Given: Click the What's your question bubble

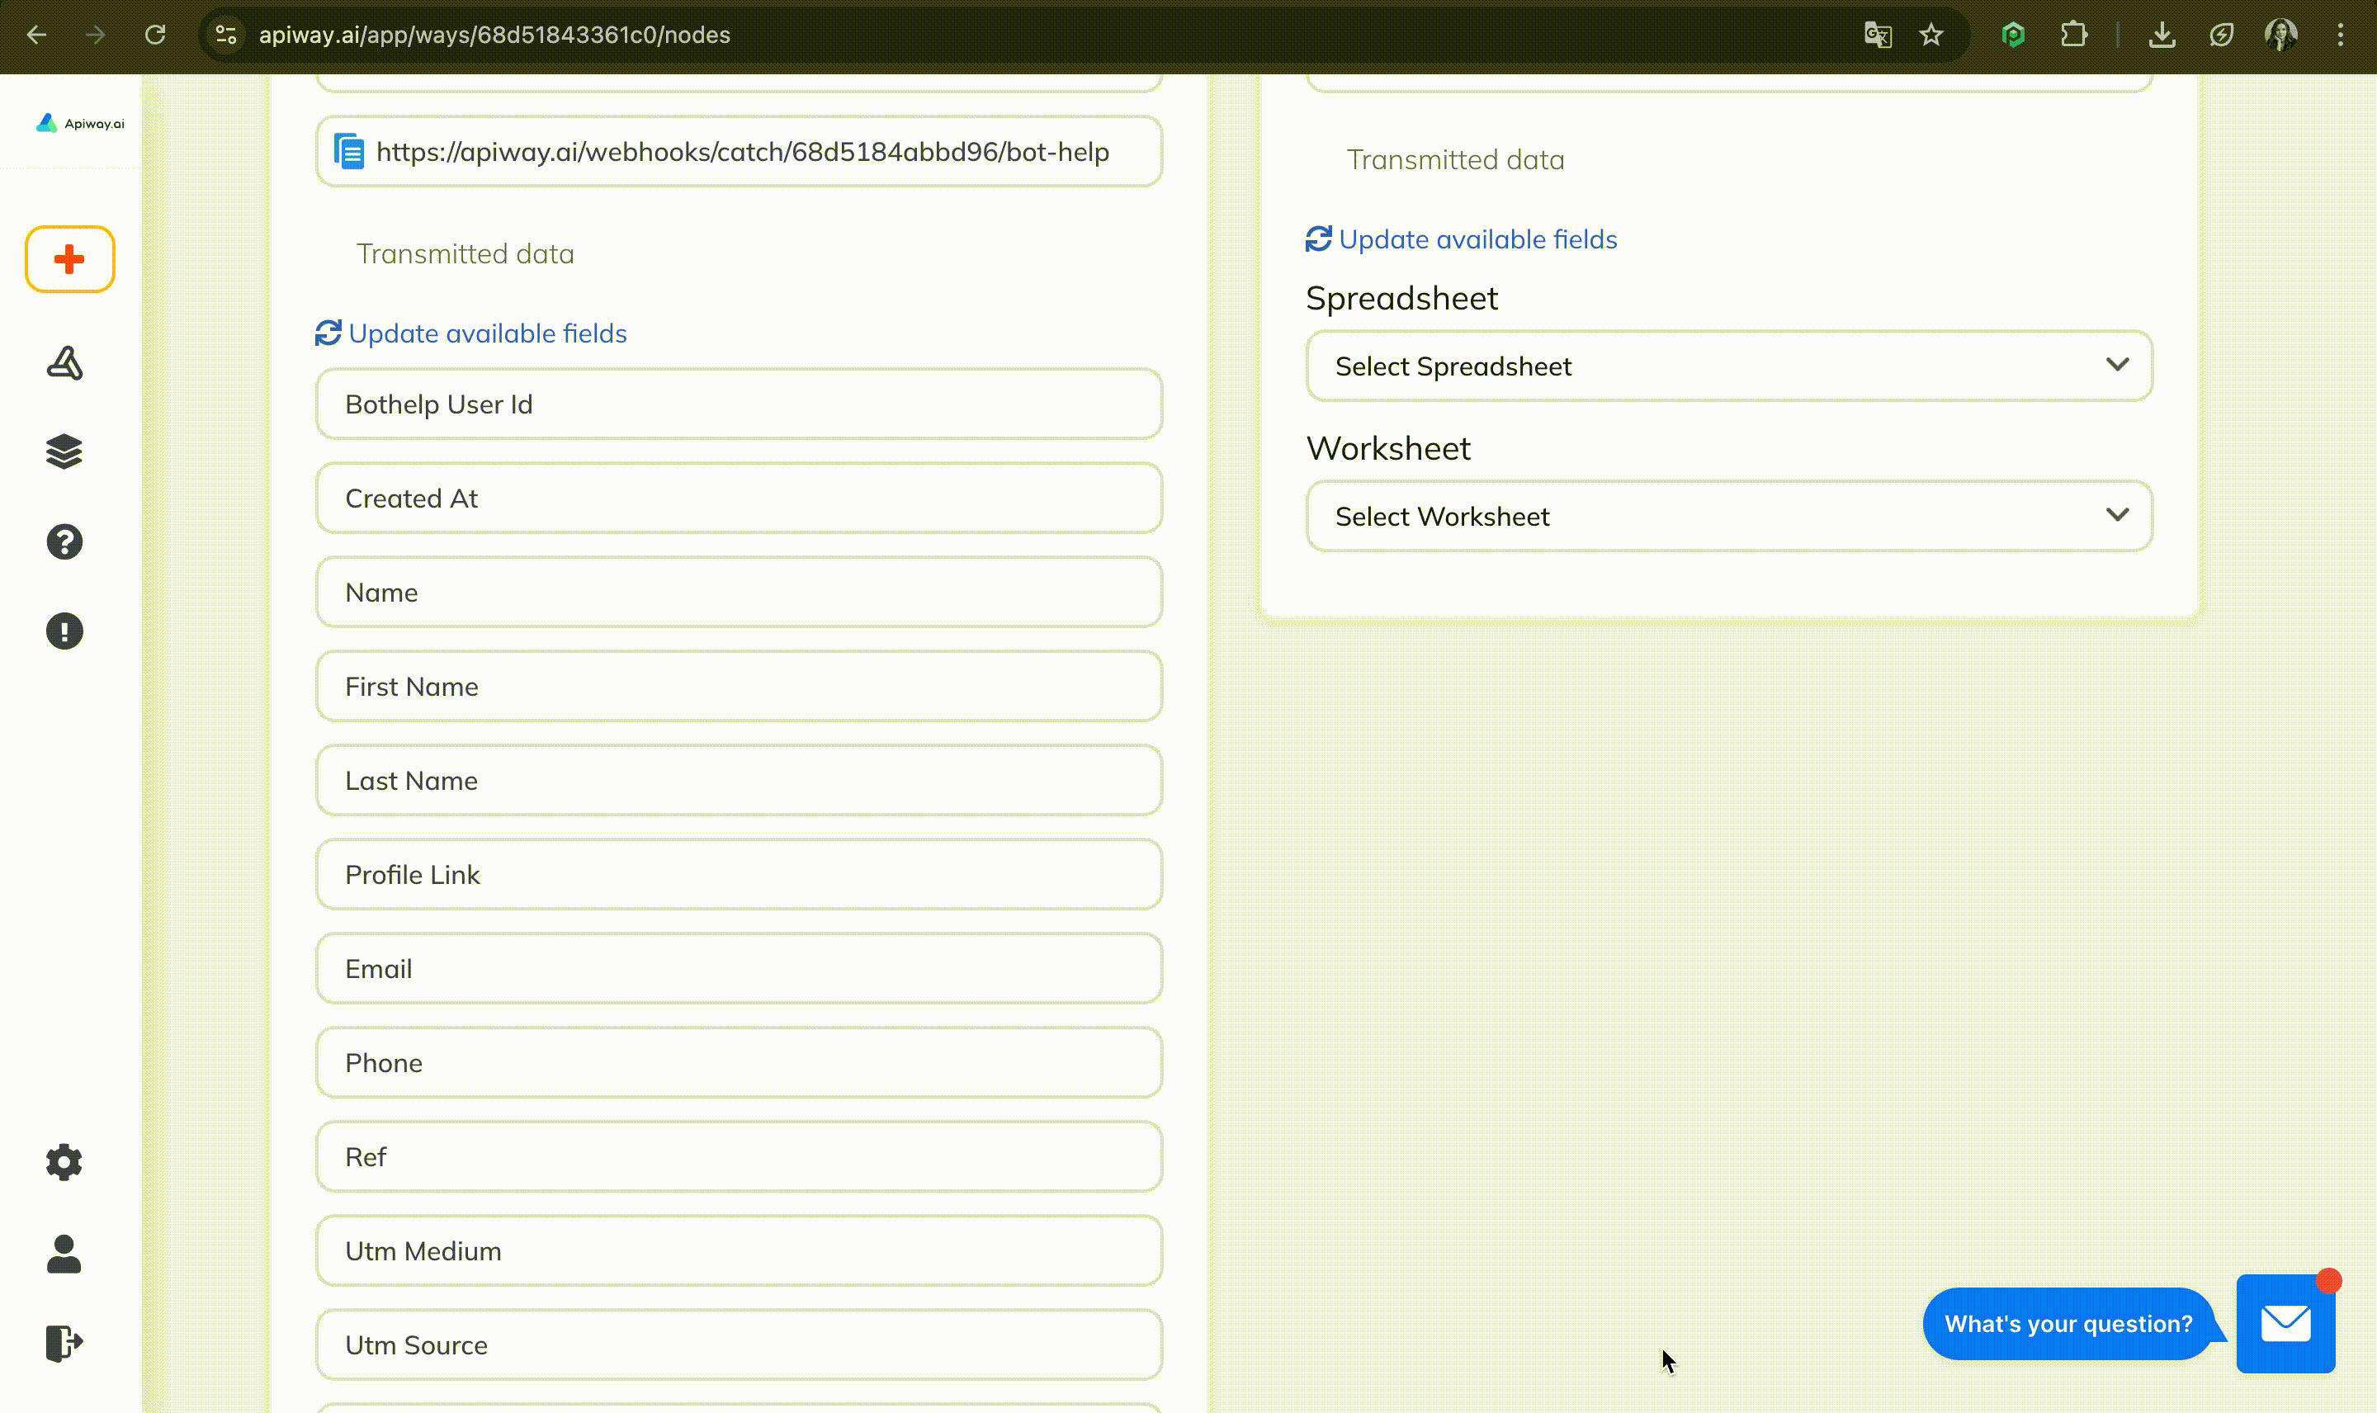Looking at the screenshot, I should (2067, 1324).
